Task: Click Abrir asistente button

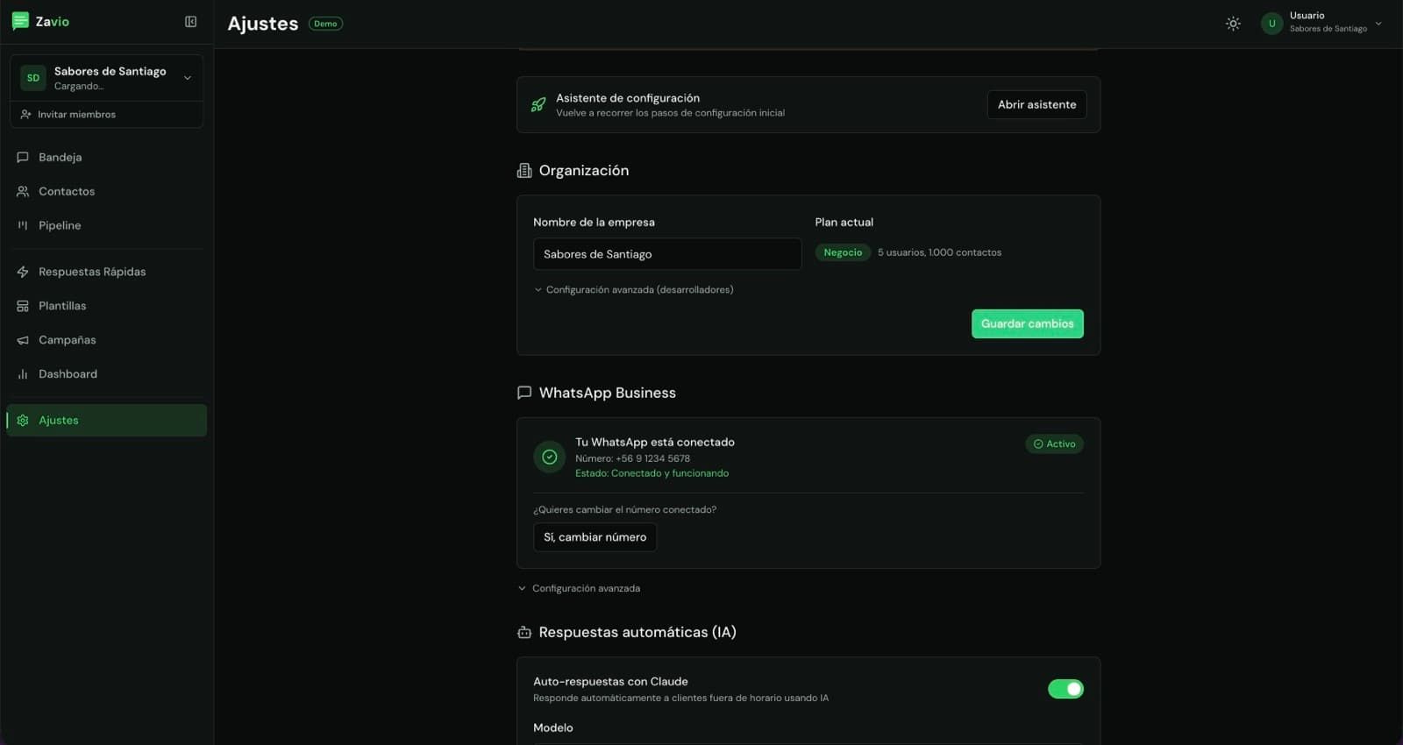Action: tap(1036, 104)
